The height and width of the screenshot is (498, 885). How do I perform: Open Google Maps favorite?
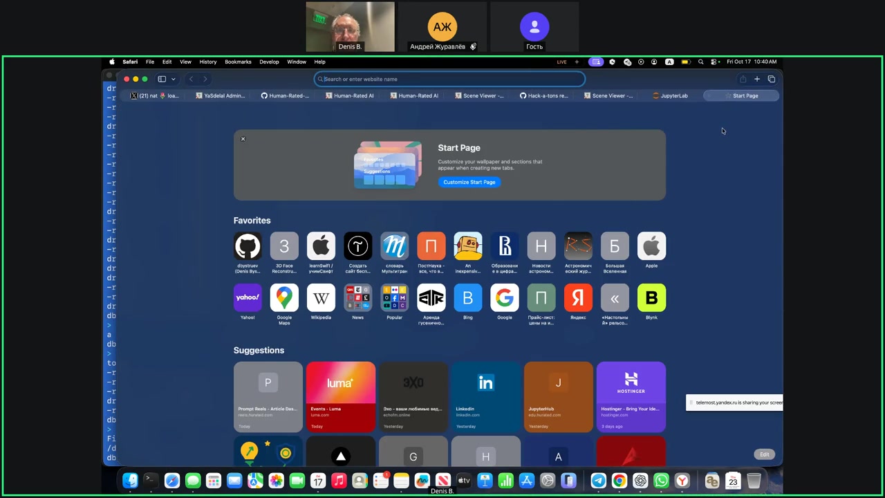coord(284,298)
